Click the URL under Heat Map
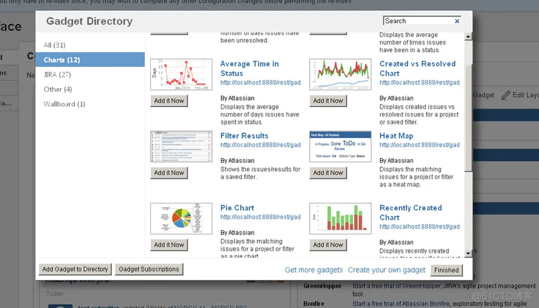Viewport: 539px width, 308px height. [x=419, y=145]
